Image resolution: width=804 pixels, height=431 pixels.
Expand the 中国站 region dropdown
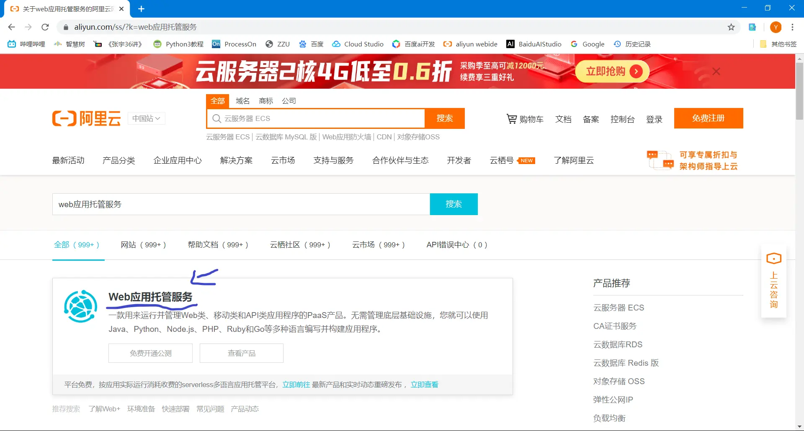point(146,118)
